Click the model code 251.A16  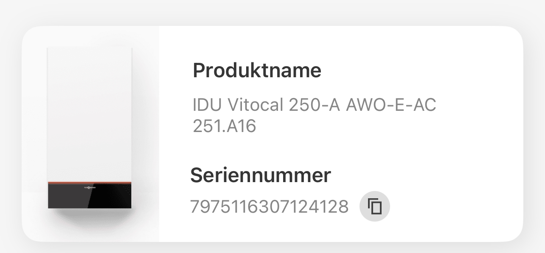pos(224,126)
